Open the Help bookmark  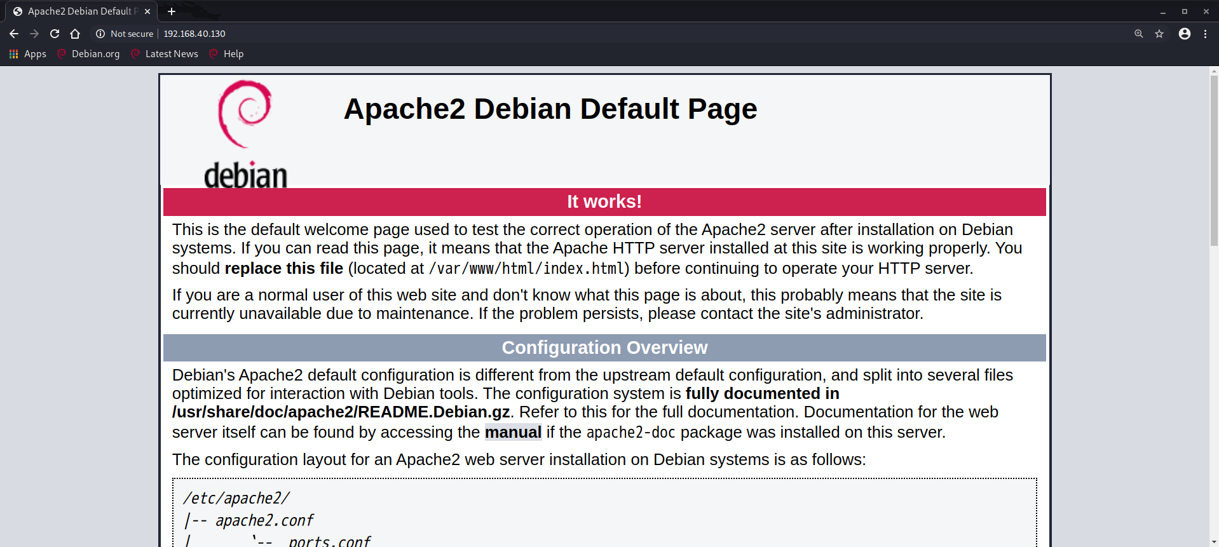click(x=226, y=54)
